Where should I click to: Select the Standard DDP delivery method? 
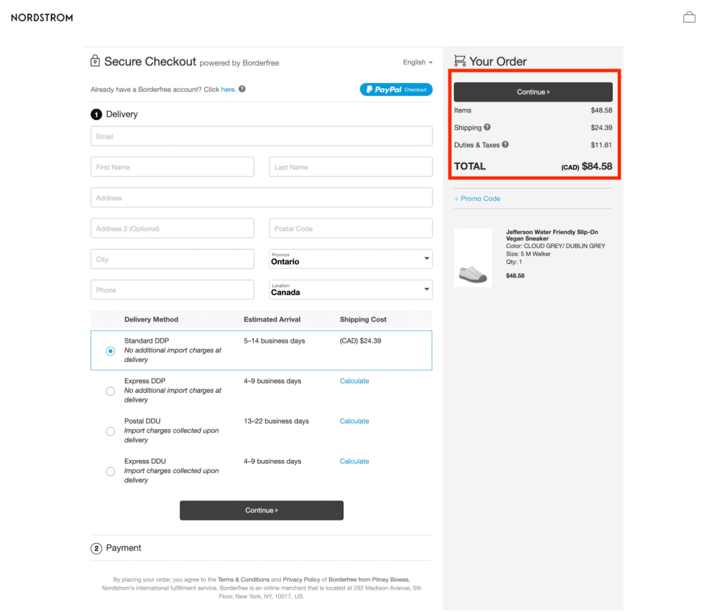(110, 350)
